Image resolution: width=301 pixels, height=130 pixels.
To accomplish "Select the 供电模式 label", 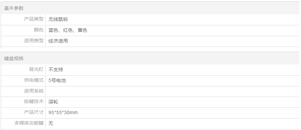I will point(34,80).
